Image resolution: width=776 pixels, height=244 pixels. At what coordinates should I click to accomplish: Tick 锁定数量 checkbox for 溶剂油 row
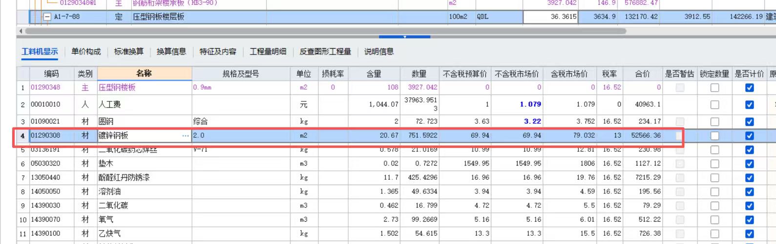click(714, 192)
